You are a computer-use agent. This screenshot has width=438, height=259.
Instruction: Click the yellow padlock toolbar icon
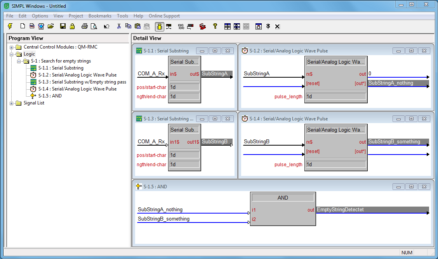pos(72,26)
